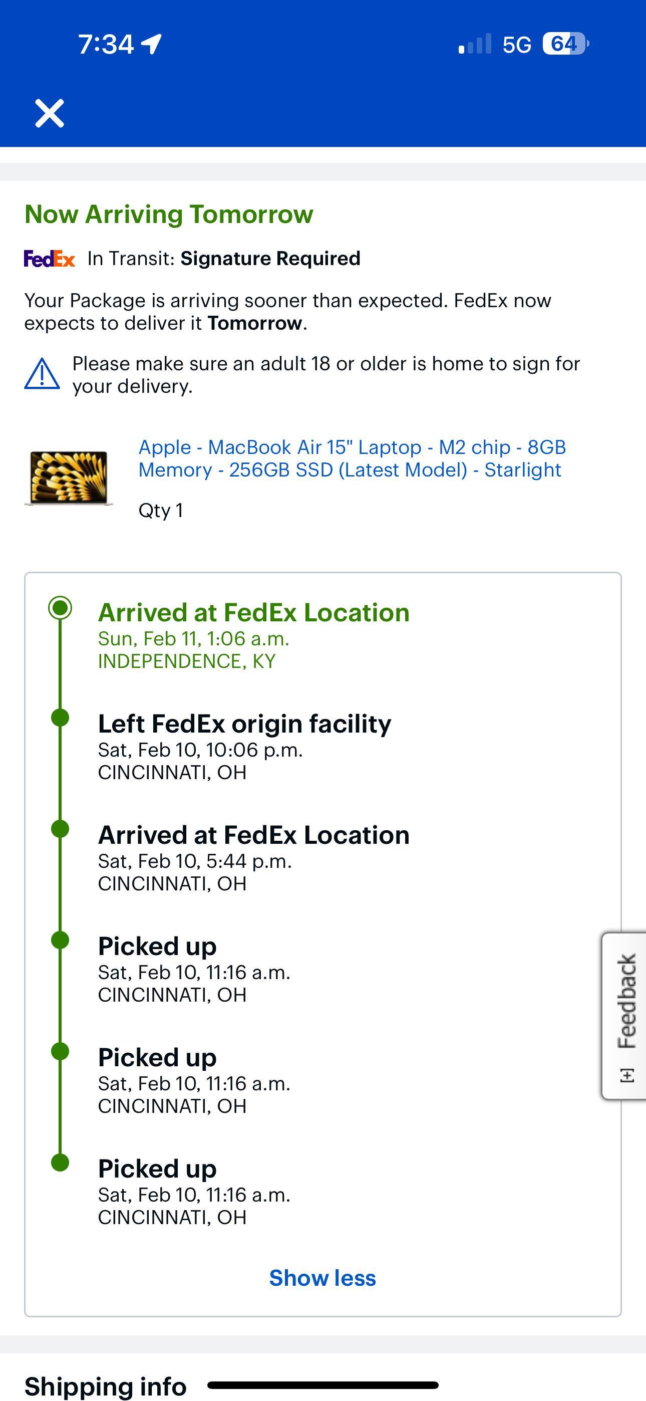Image resolution: width=646 pixels, height=1401 pixels.
Task: Tap the location arrow in status bar
Action: point(152,44)
